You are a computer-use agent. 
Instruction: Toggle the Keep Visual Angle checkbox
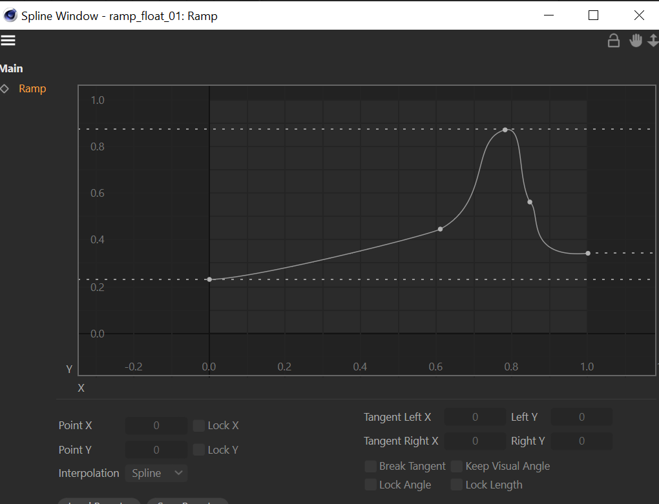click(x=457, y=466)
